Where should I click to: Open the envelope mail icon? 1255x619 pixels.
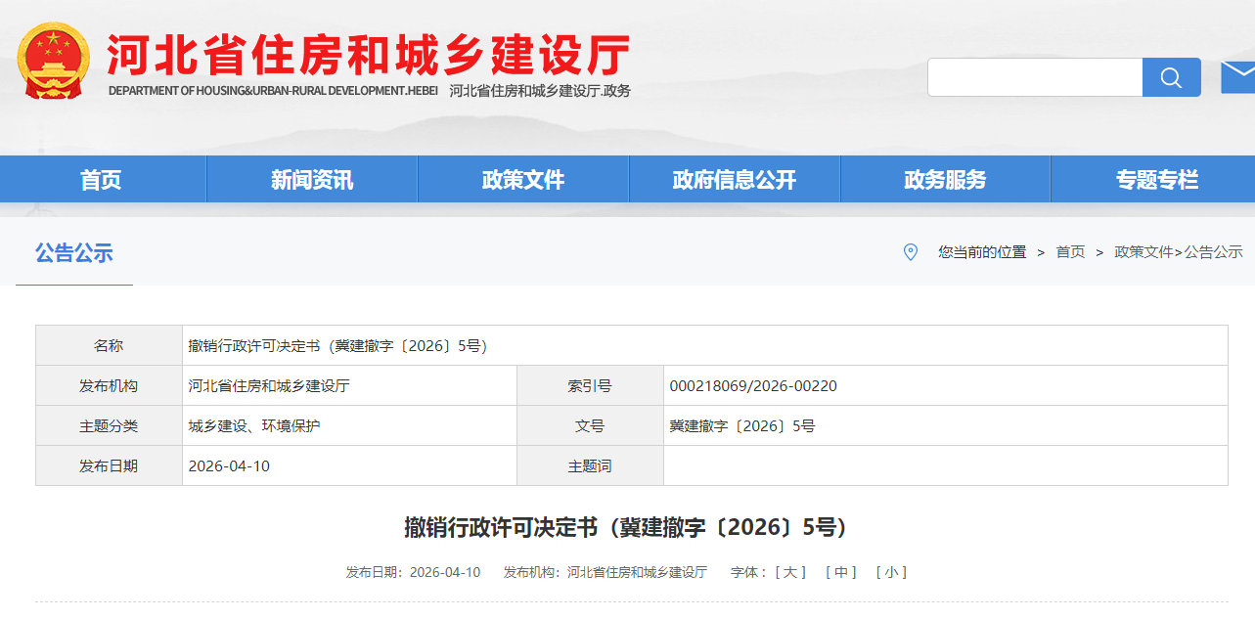click(1237, 77)
